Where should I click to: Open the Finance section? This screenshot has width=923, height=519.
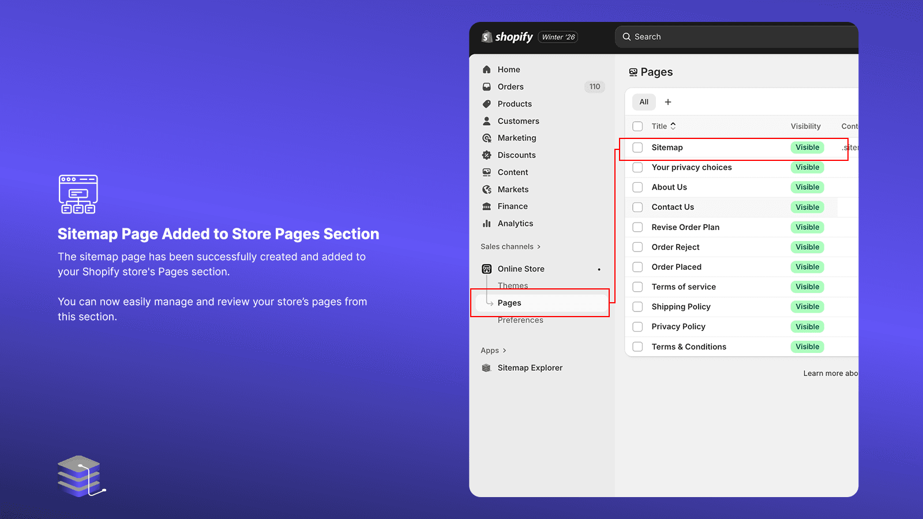(x=512, y=206)
